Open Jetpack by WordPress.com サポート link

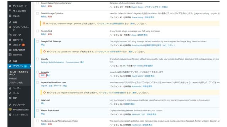point(58,86)
